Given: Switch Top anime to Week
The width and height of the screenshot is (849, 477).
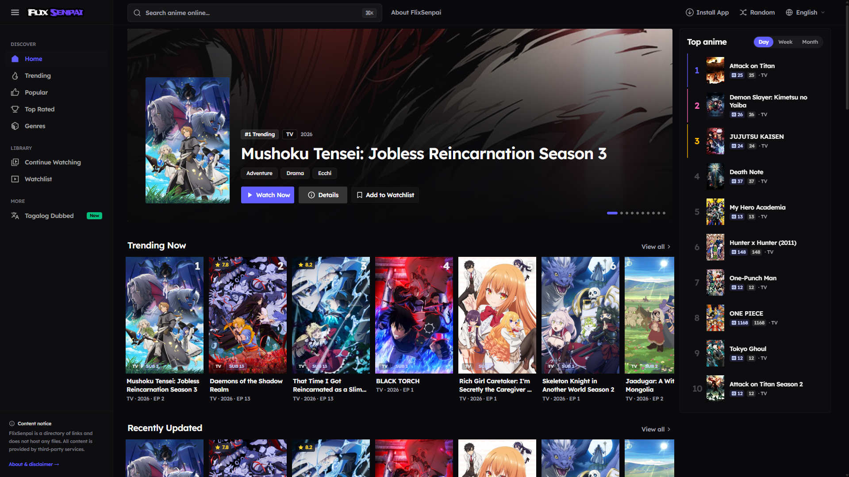Looking at the screenshot, I should 785,42.
